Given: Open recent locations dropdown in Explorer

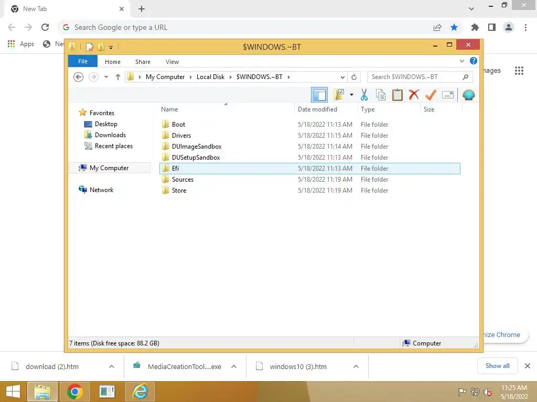Looking at the screenshot, I should click(106, 77).
